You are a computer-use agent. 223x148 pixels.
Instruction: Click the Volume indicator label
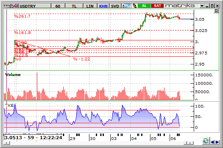click(13, 75)
